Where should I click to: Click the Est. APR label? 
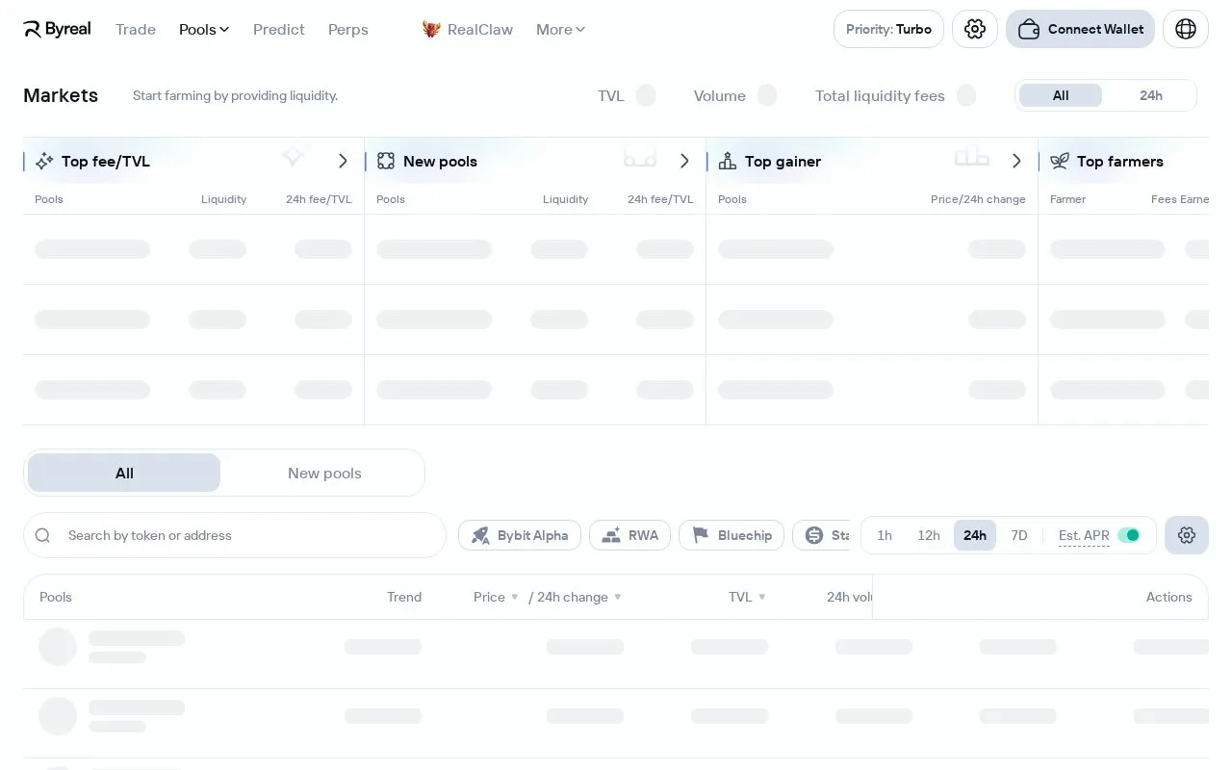click(x=1084, y=535)
